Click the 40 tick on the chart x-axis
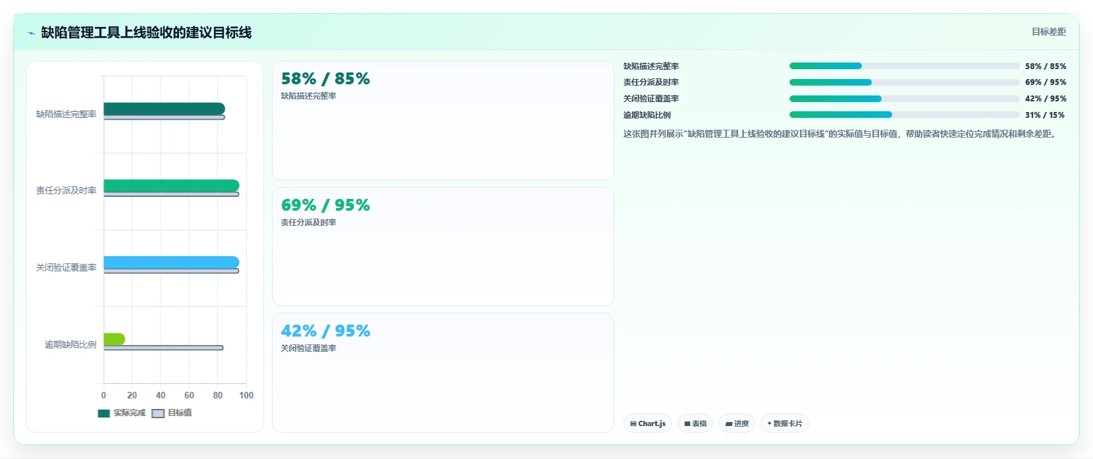1093x459 pixels. point(161,395)
